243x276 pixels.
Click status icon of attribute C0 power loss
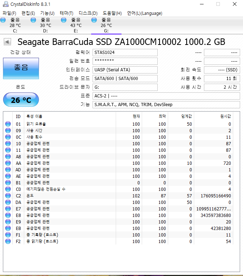8,189
